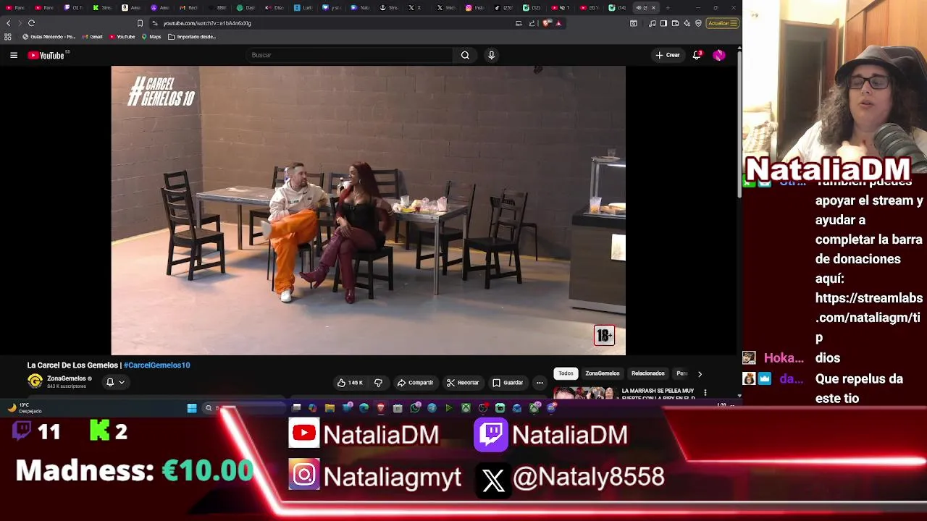Open Brave VPN shield icon
Viewport: 927px width, 521px height.
pyautogui.click(x=698, y=23)
